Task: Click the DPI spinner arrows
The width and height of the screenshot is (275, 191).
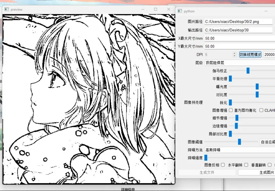Action: [234, 54]
